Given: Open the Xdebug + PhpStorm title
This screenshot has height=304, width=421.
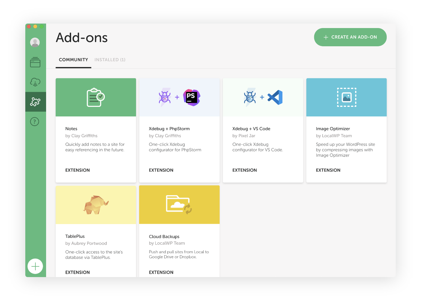Looking at the screenshot, I should click(169, 129).
